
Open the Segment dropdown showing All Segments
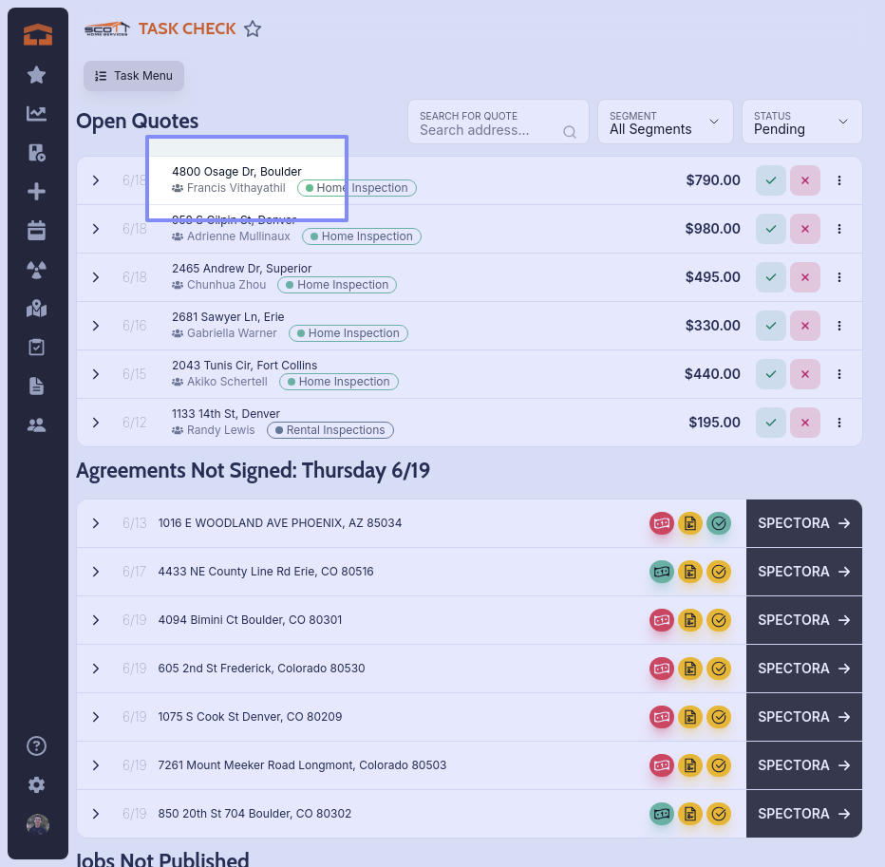tap(665, 123)
